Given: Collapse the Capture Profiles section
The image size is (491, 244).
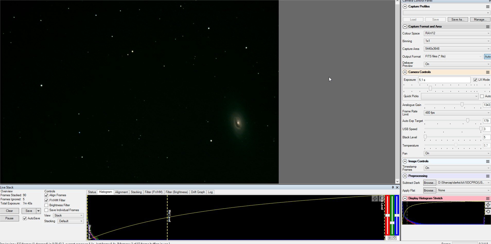Looking at the screenshot, I should click(x=405, y=7).
